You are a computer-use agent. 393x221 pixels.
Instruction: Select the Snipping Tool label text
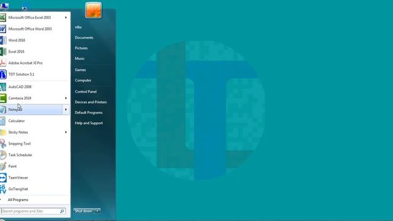pos(20,144)
